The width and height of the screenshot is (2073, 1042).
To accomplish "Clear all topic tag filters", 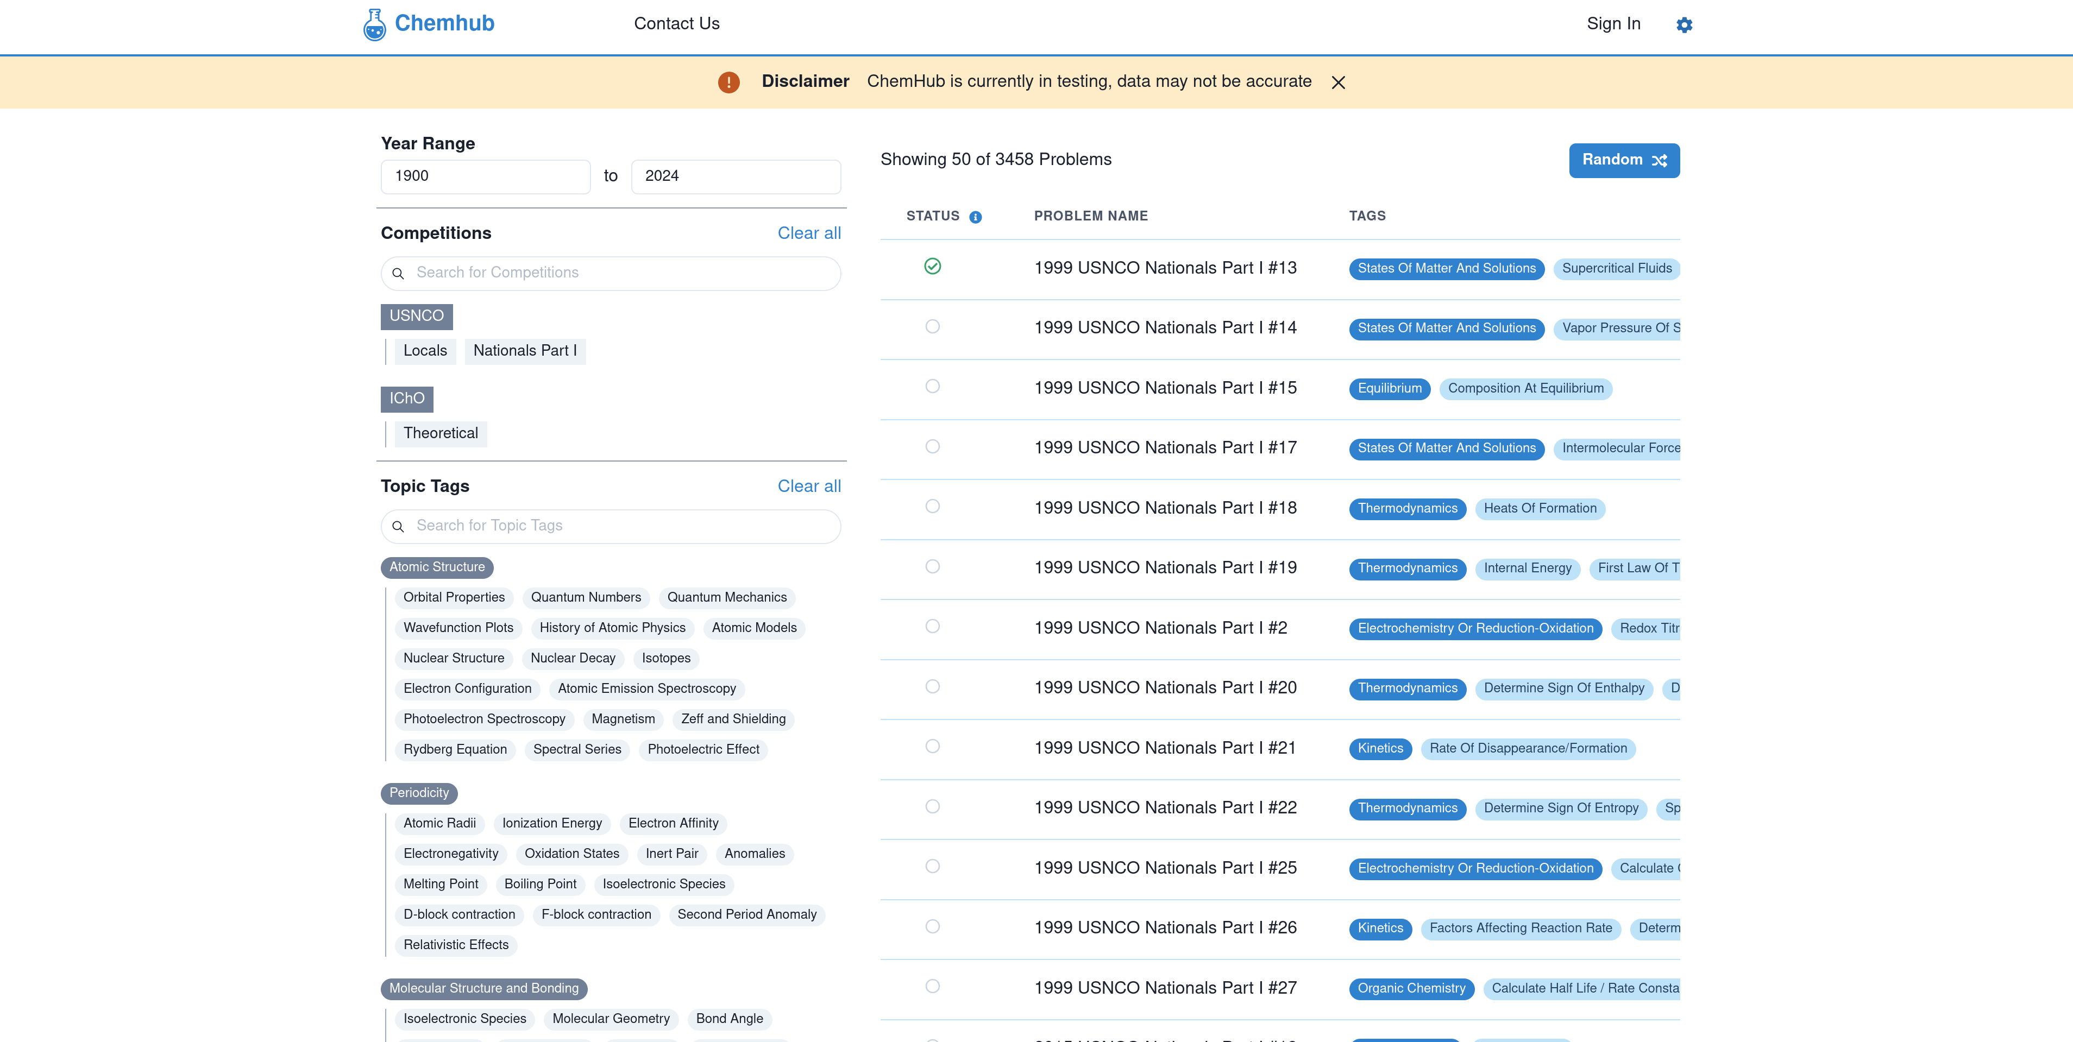I will 809,486.
